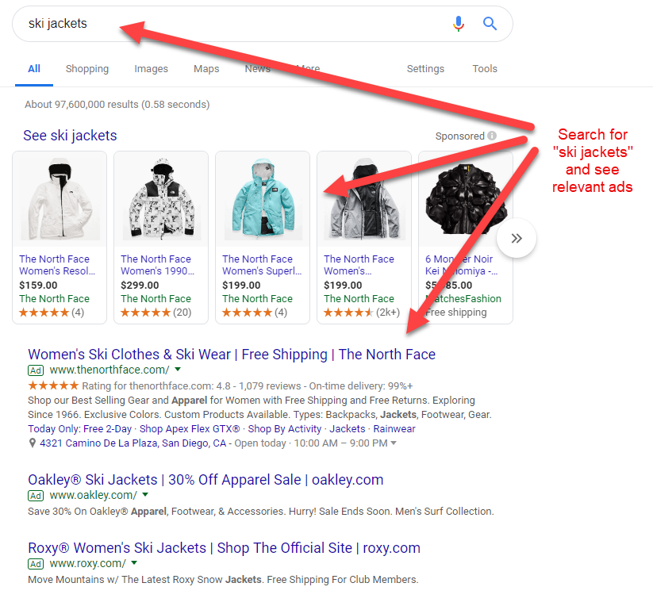The width and height of the screenshot is (653, 606).
Task: Click the patterned Women's 1990 jacket image
Action: tap(162, 199)
